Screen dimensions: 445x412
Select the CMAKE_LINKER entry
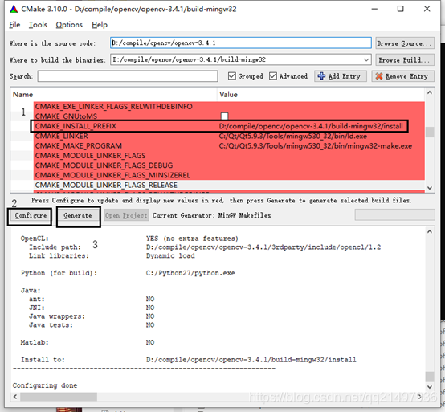tap(62, 137)
